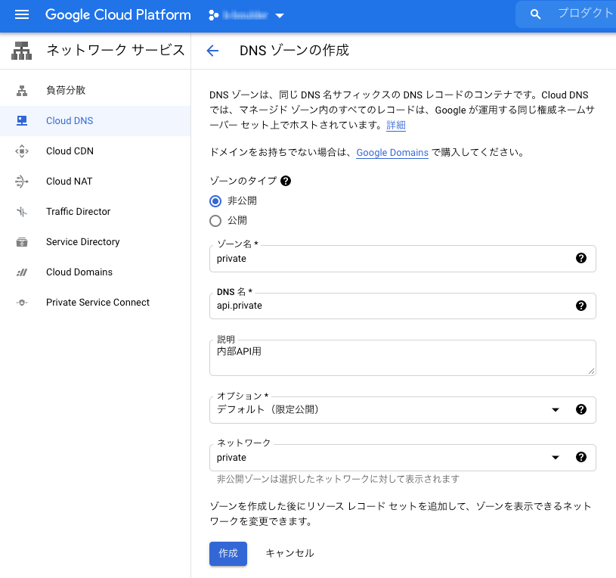
Task: Click help icon in ネットワーク field
Action: pos(581,457)
